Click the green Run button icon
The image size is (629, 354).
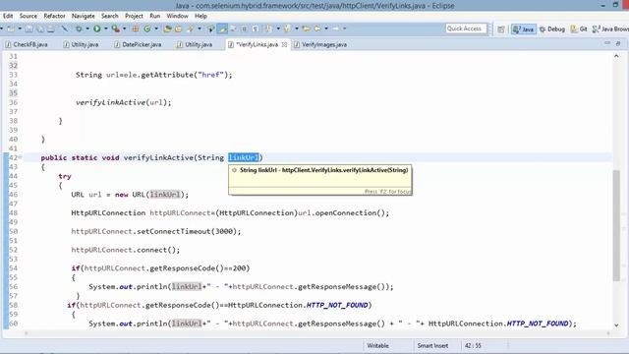pyautogui.click(x=96, y=29)
